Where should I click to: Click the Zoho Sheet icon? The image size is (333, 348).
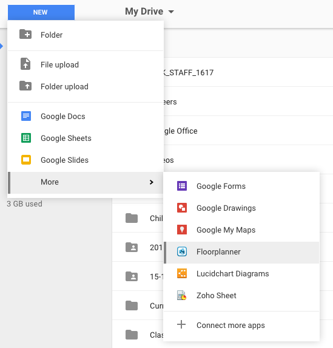point(182,295)
